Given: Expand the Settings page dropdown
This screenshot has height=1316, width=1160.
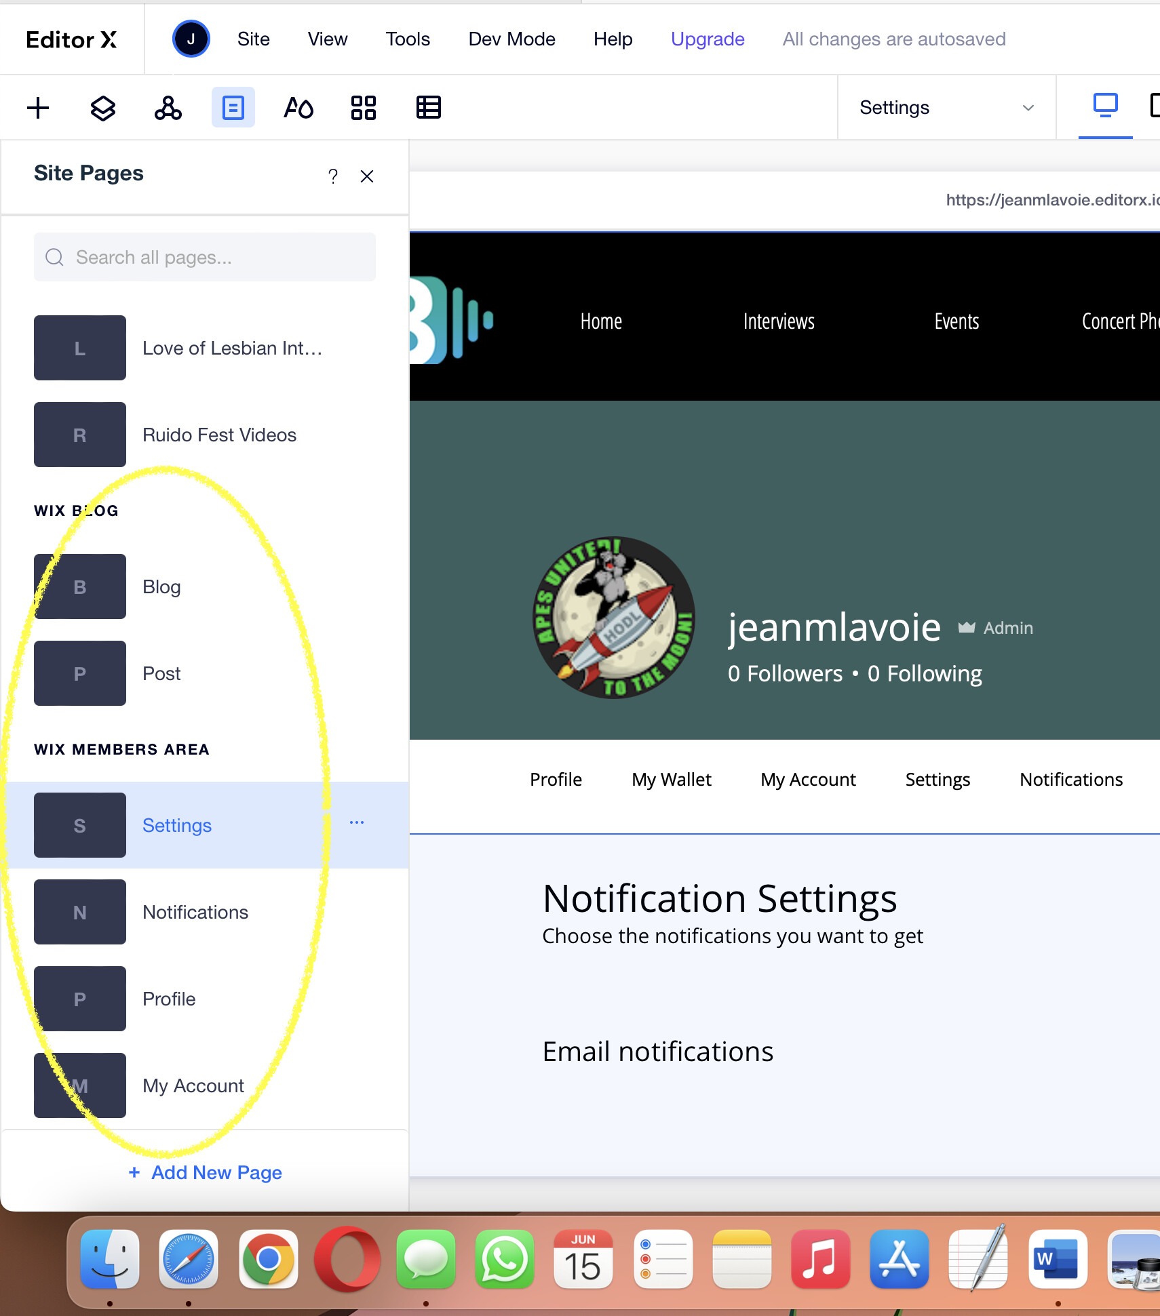Looking at the screenshot, I should pos(947,108).
